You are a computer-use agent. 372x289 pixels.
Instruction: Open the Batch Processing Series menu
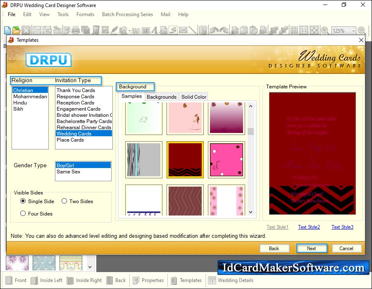(x=127, y=14)
